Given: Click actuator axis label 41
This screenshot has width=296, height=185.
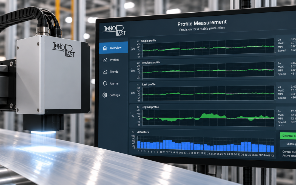Looking at the screenshot, I should (x=269, y=155).
